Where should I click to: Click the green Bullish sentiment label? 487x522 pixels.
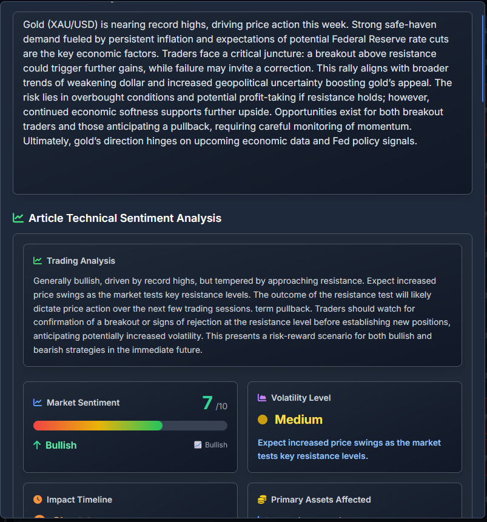click(61, 445)
